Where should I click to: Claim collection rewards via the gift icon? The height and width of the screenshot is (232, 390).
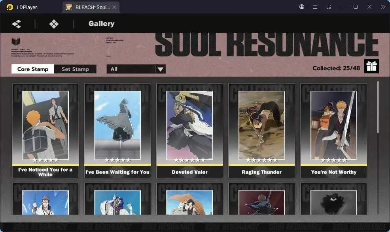(x=371, y=66)
